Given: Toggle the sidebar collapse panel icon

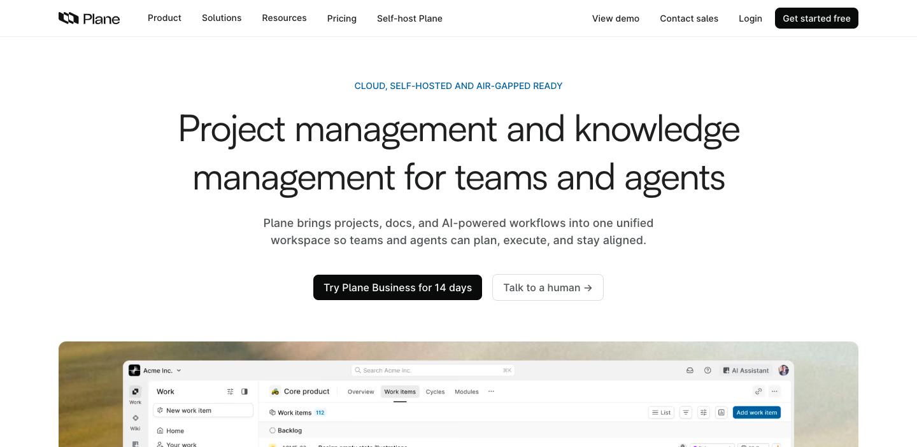Looking at the screenshot, I should pyautogui.click(x=245, y=392).
